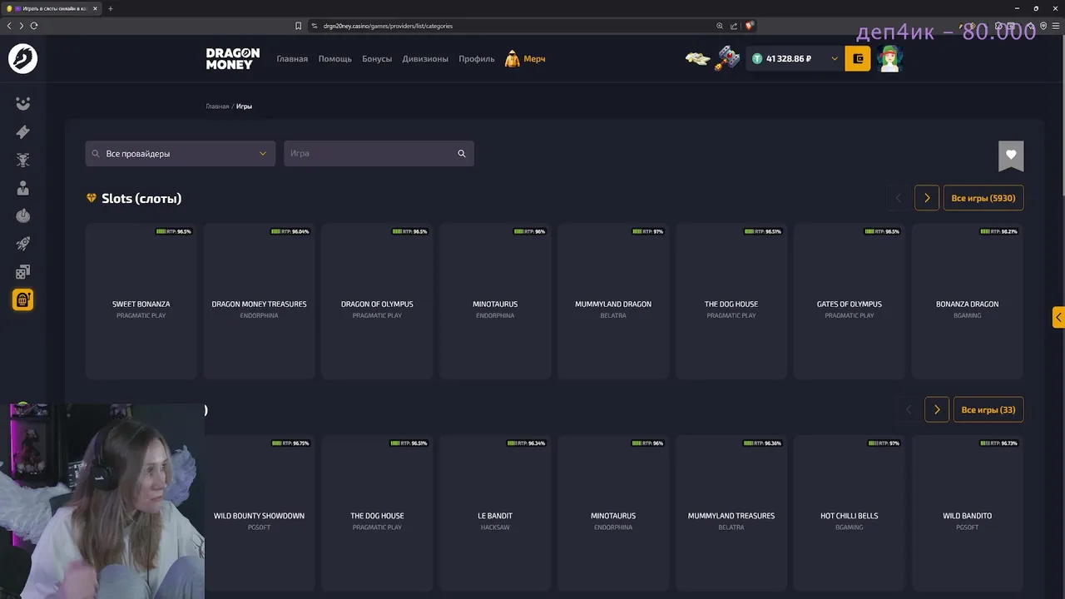Viewport: 1065px width, 599px height.
Task: Open the Wild Bandito game card
Action: point(968,512)
